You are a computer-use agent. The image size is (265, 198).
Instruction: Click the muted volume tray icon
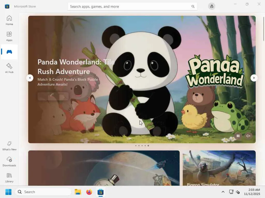pyautogui.click(x=238, y=192)
